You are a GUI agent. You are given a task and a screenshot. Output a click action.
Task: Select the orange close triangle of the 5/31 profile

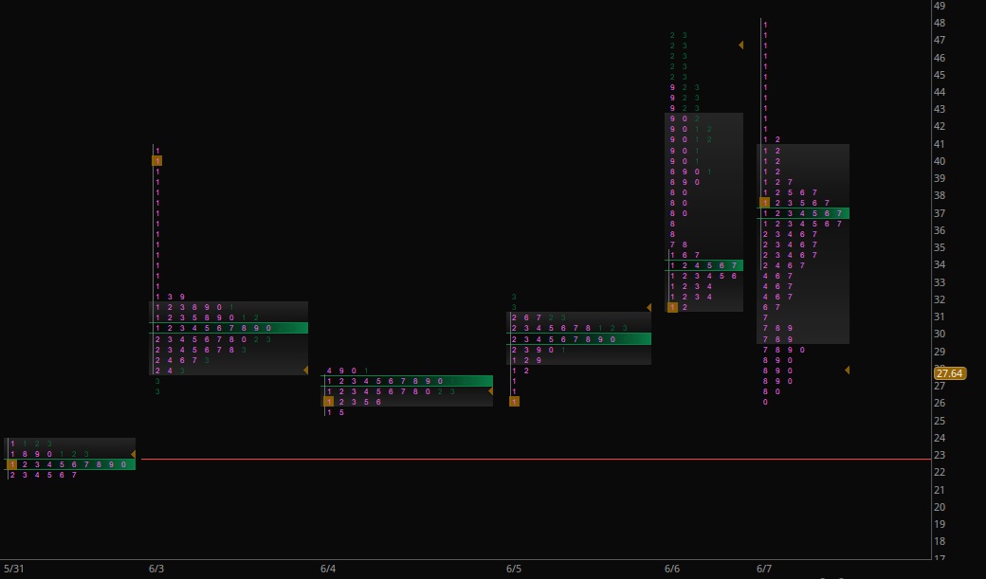pyautogui.click(x=133, y=454)
